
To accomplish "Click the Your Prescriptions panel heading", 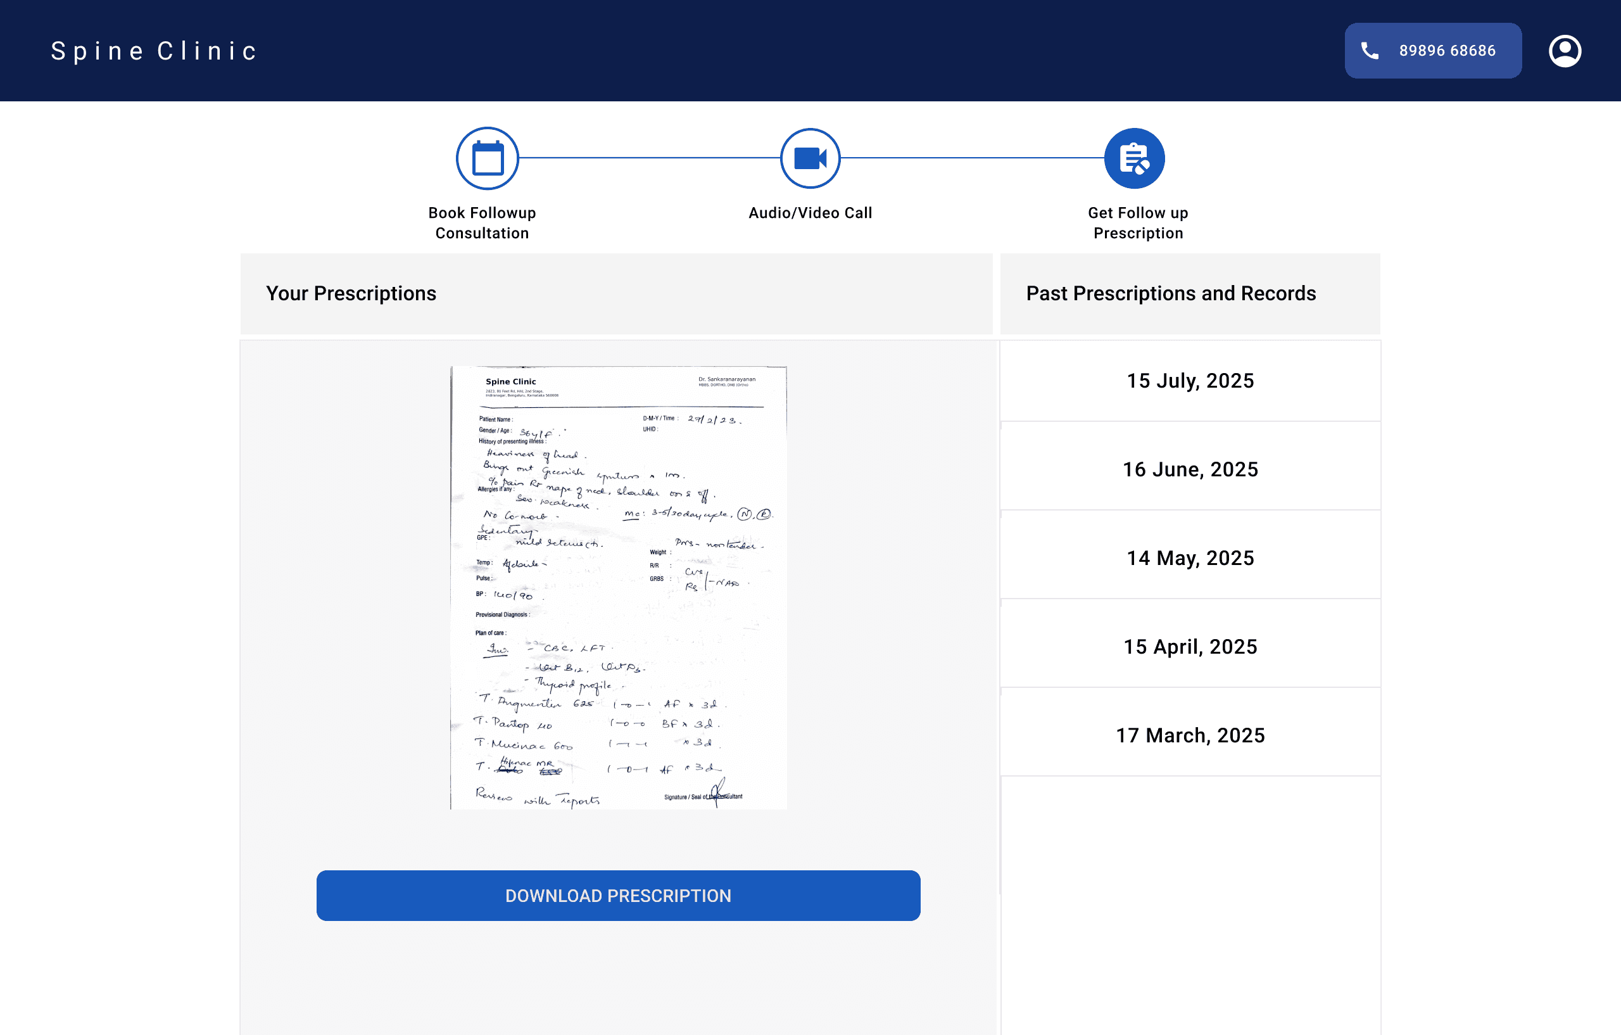I will [351, 294].
